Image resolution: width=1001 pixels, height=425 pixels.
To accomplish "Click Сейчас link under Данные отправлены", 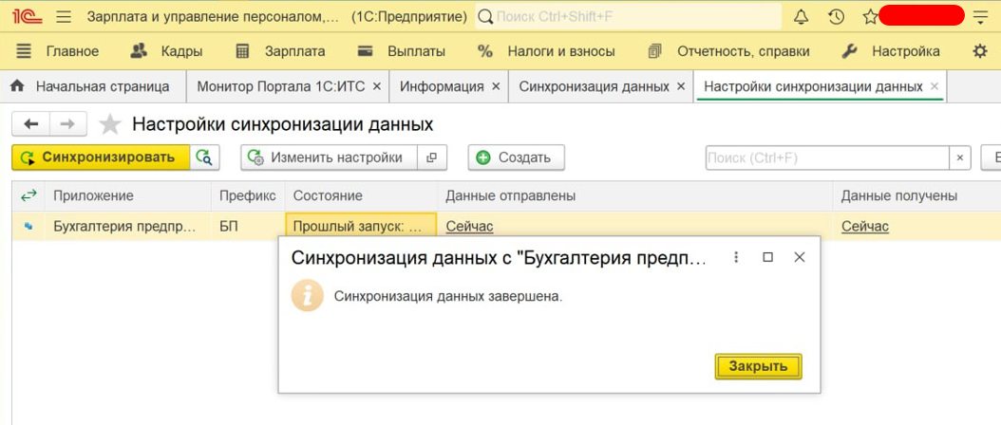I will (x=469, y=227).
